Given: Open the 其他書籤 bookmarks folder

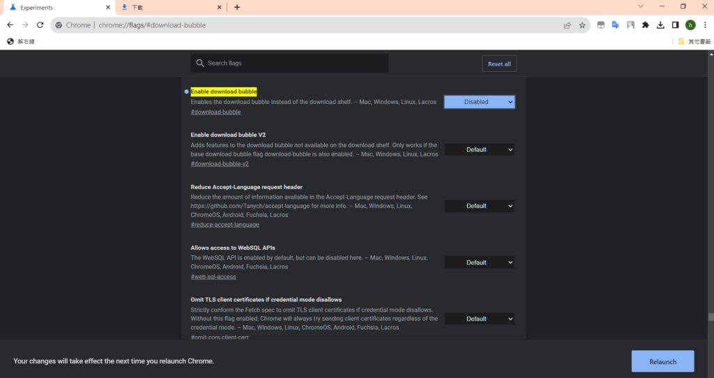Looking at the screenshot, I should [x=694, y=41].
